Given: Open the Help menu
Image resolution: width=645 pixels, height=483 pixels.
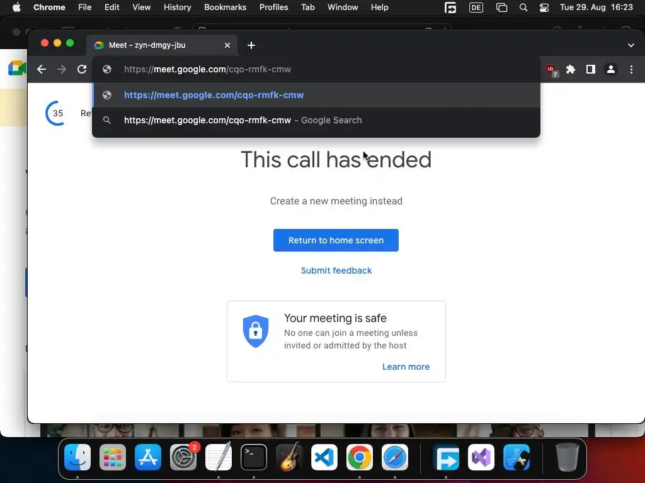Looking at the screenshot, I should [379, 8].
